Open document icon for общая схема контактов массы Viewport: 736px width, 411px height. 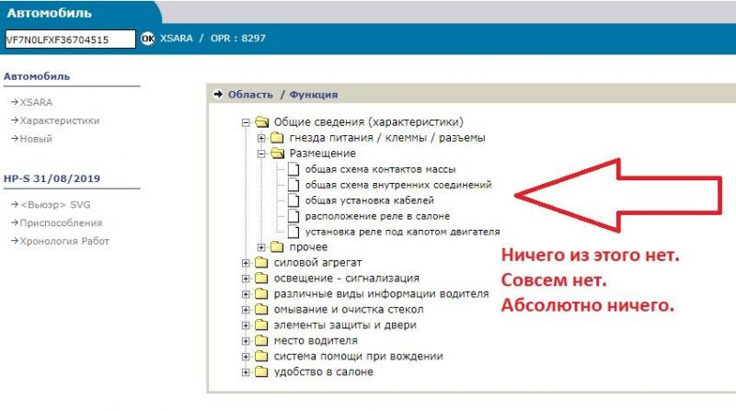pos(293,169)
